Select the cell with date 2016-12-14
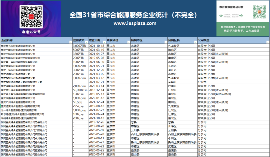 (96, 90)
